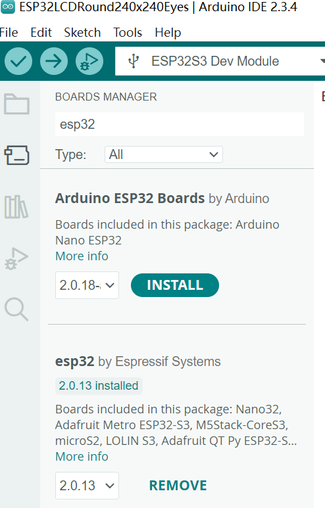The image size is (325, 508).
Task: Click the 'Nano ESP32' description text
Action: (x=88, y=241)
